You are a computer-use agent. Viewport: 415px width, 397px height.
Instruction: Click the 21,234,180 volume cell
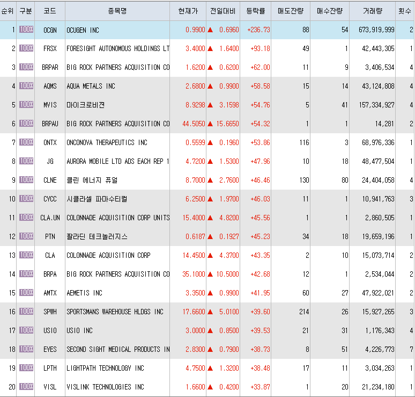(378, 387)
